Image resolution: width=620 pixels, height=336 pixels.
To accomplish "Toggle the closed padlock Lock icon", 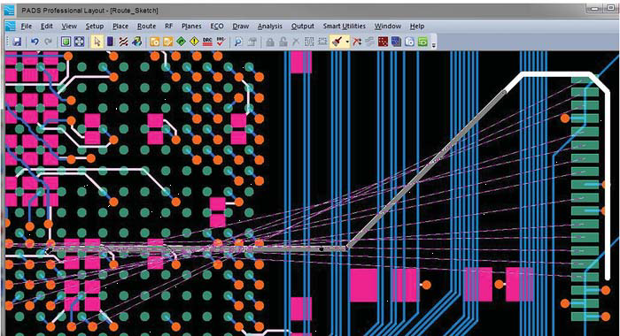I will 270,42.
